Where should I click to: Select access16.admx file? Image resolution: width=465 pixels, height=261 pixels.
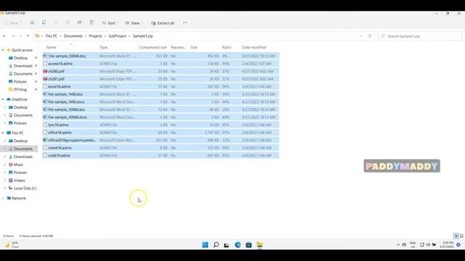(x=161, y=64)
